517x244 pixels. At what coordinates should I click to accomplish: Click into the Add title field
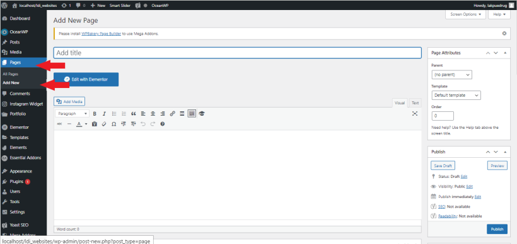[238, 53]
